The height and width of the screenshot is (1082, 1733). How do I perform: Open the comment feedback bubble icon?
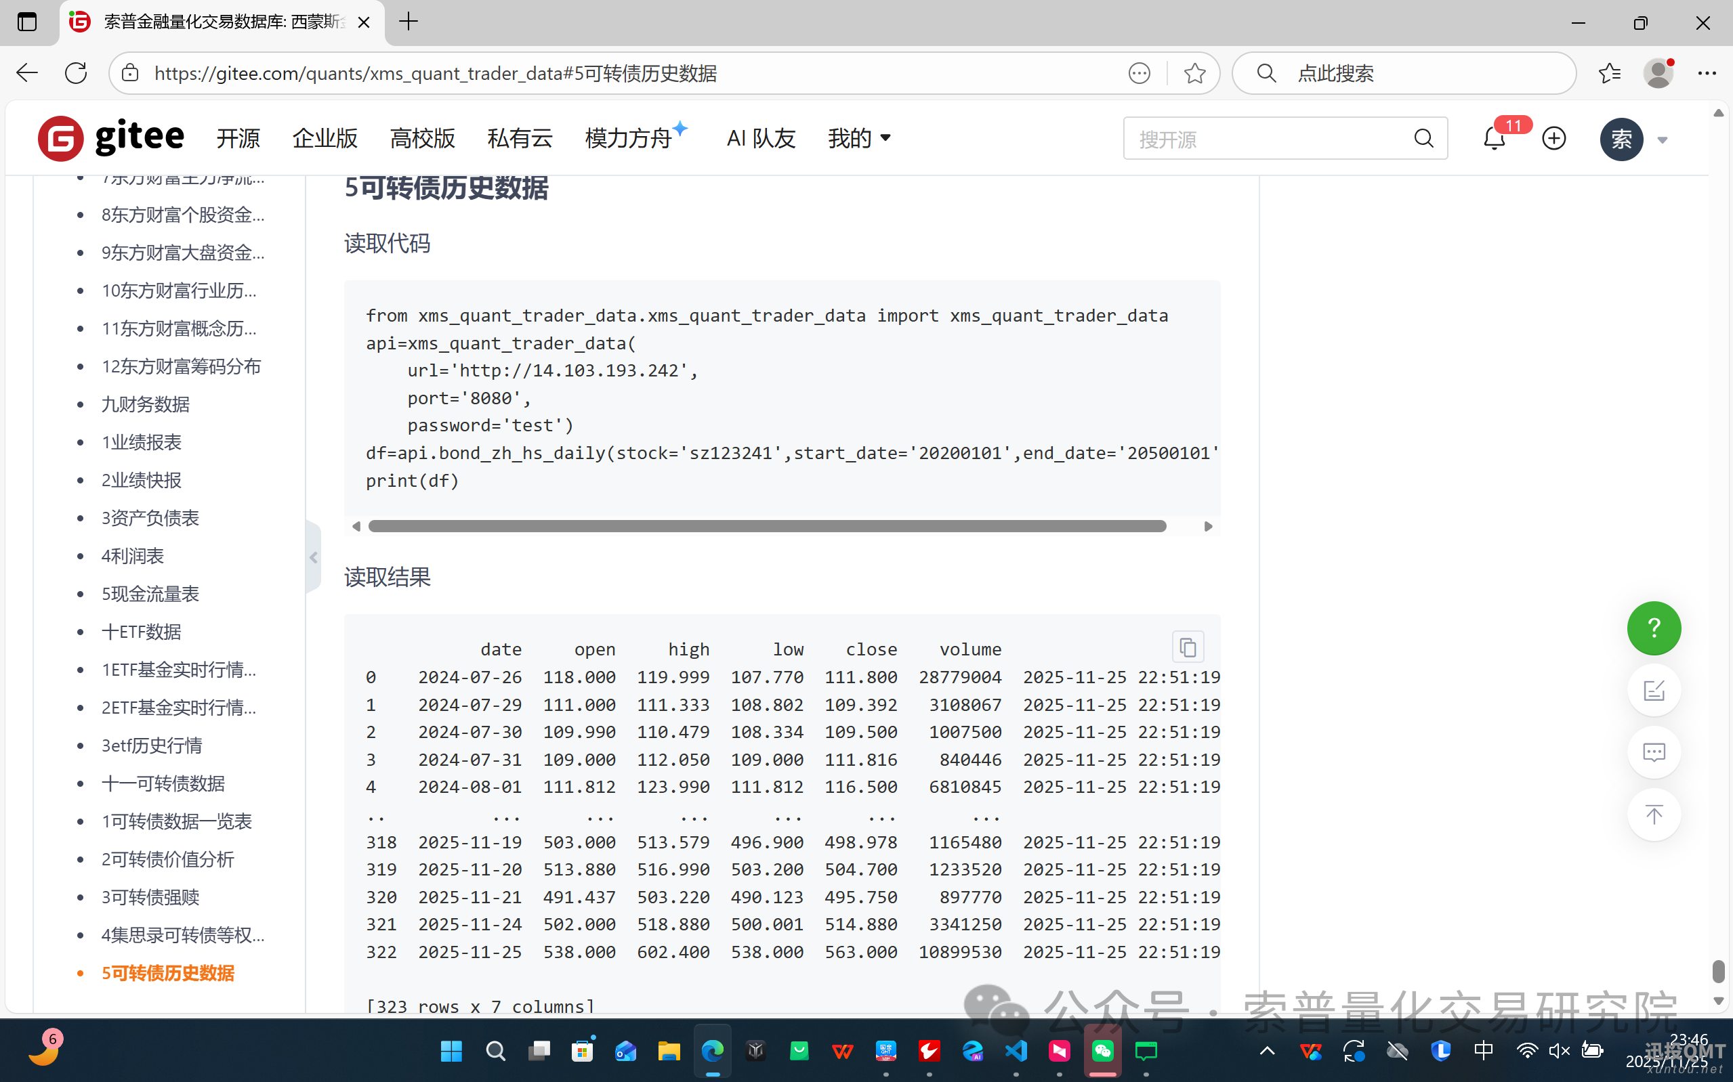[x=1653, y=752]
